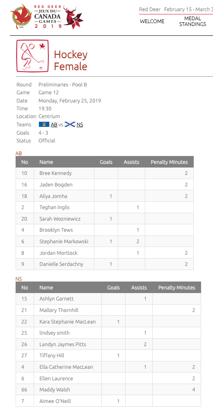Open the NS team link

point(80,125)
